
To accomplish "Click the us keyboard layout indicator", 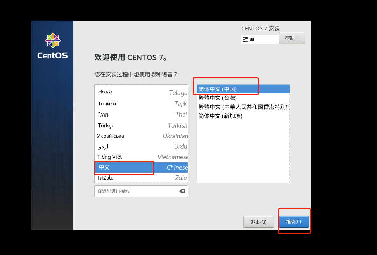I will pos(260,39).
